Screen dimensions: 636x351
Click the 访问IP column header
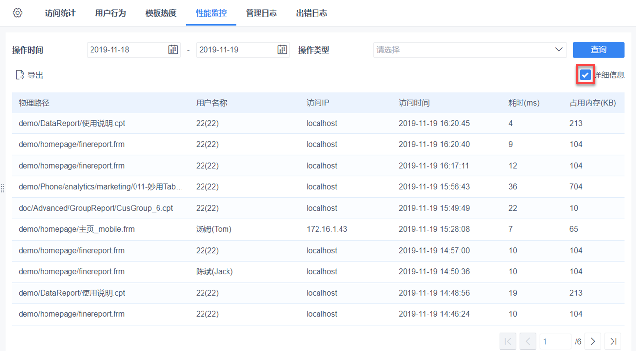pyautogui.click(x=318, y=103)
